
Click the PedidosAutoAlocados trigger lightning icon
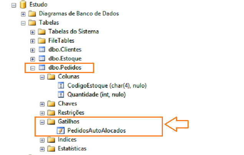pyautogui.click(x=61, y=130)
